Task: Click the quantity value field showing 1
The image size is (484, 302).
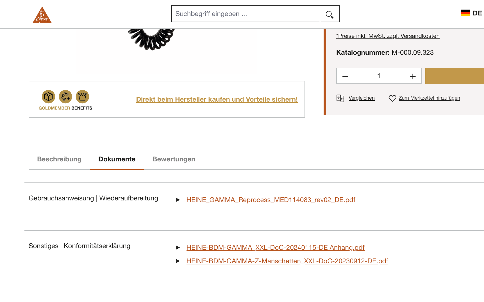Action: 379,76
